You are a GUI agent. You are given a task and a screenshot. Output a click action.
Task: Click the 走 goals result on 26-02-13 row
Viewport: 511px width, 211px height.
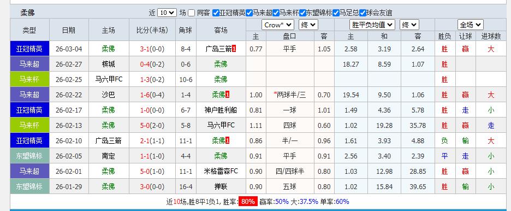tap(491, 126)
